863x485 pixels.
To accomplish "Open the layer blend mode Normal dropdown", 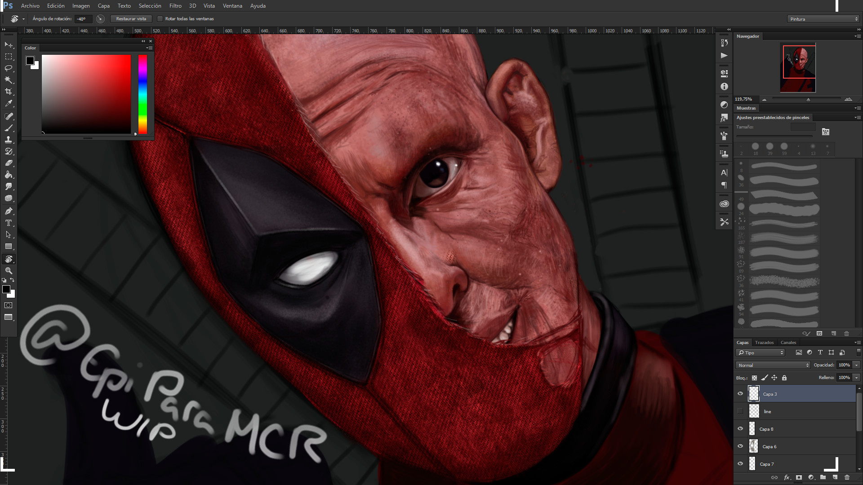I will coord(773,365).
